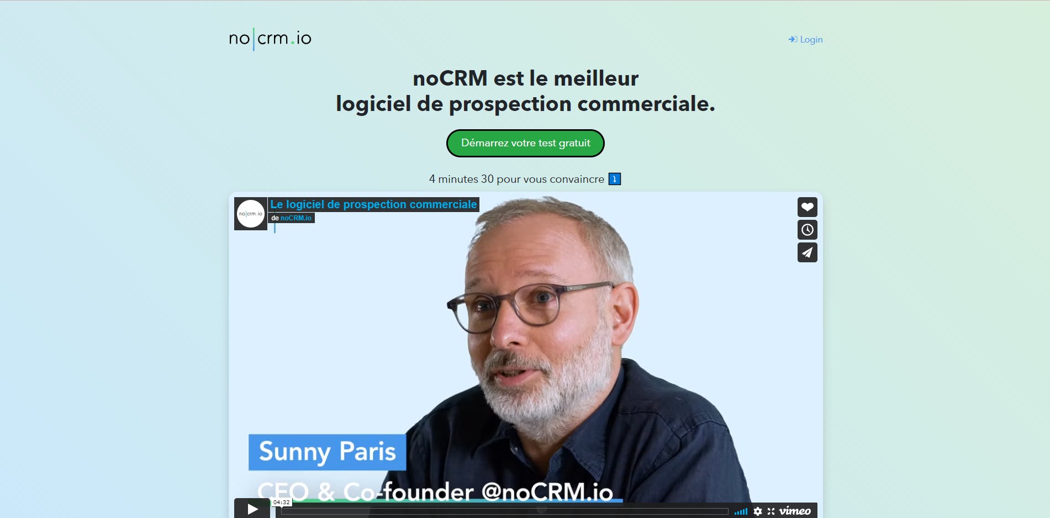Like the video with the heart icon
Screen dimensions: 1050x518
click(807, 207)
